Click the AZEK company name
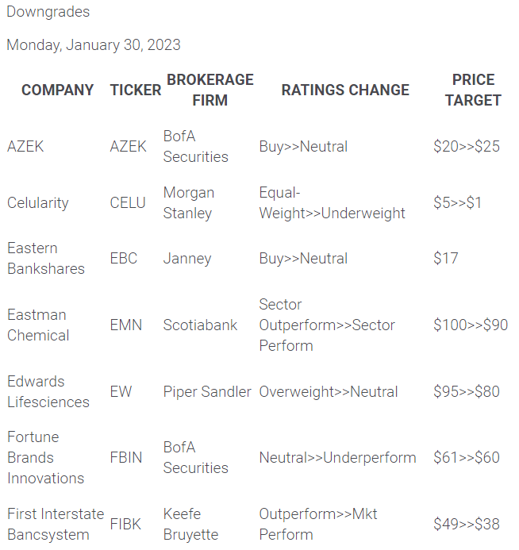Screen dimensions: 519x550 (x=25, y=146)
